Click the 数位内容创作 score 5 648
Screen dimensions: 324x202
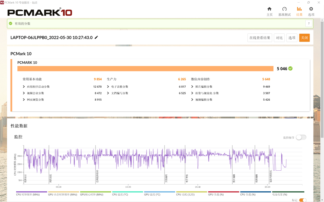pos(266,79)
